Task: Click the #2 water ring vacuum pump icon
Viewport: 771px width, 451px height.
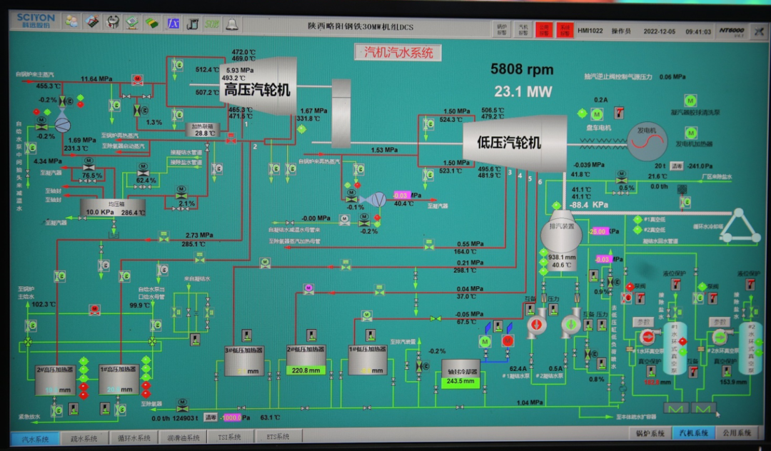Action: click(x=719, y=337)
